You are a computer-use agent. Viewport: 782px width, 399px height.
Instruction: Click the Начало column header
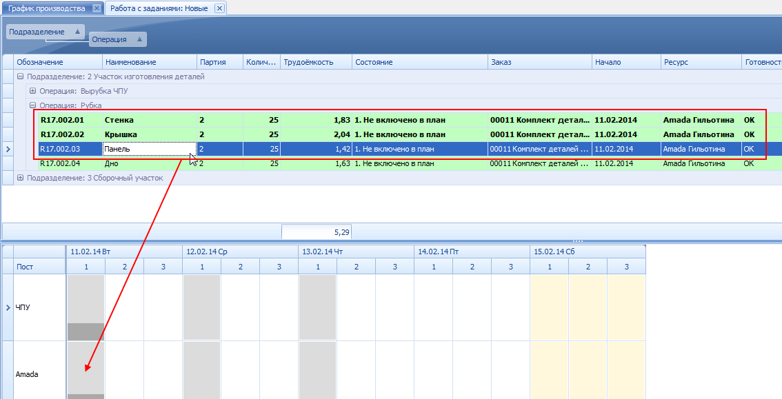coord(626,62)
